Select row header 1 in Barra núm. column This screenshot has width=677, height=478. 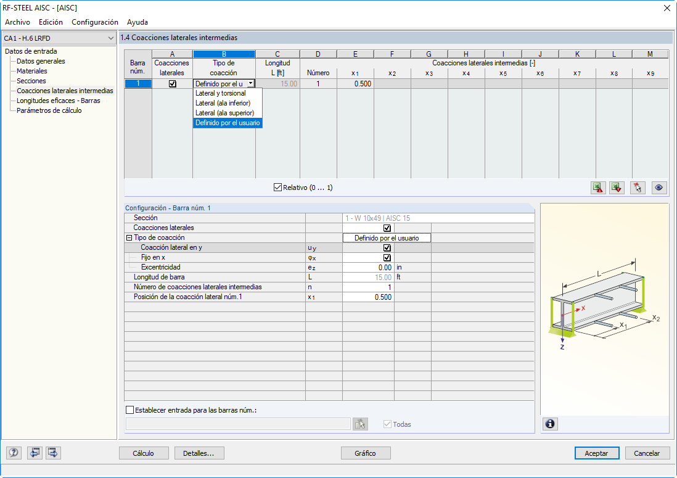pyautogui.click(x=137, y=84)
